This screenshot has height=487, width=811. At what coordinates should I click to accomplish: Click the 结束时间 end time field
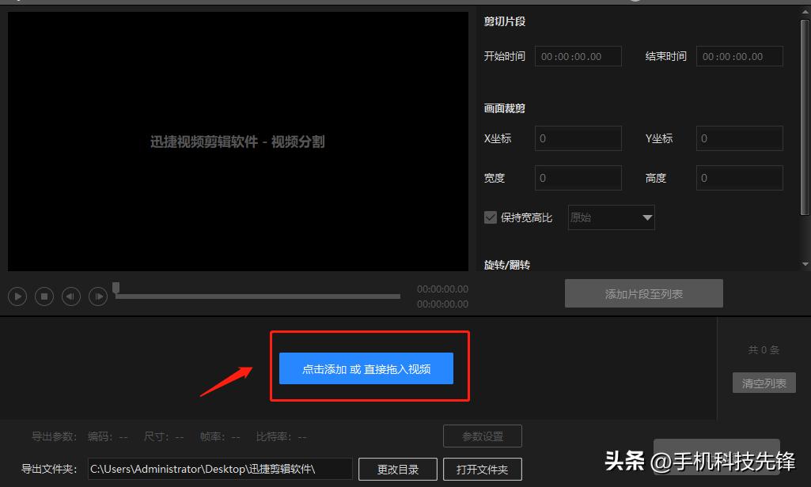click(739, 55)
